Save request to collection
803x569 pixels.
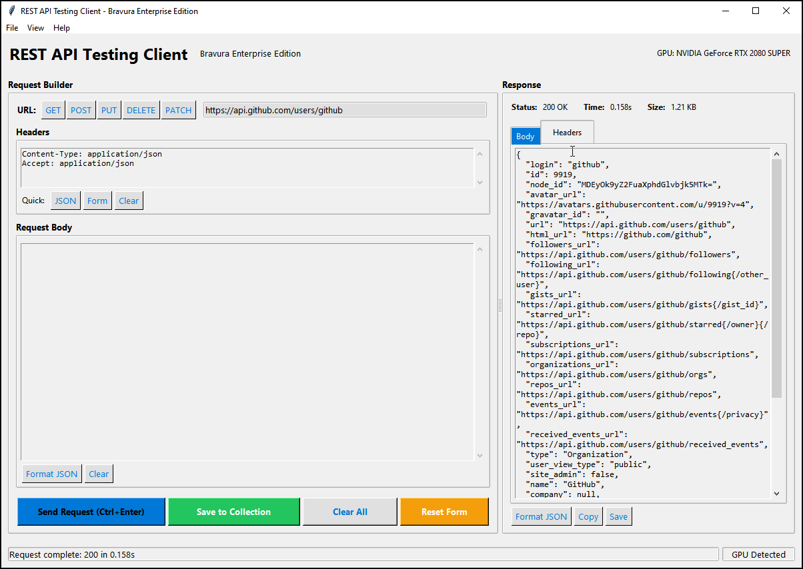(x=234, y=511)
